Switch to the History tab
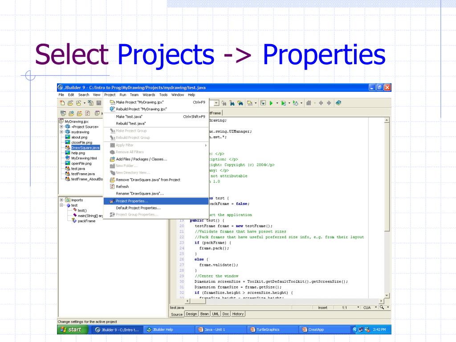This screenshot has height=342, width=456. point(238,314)
